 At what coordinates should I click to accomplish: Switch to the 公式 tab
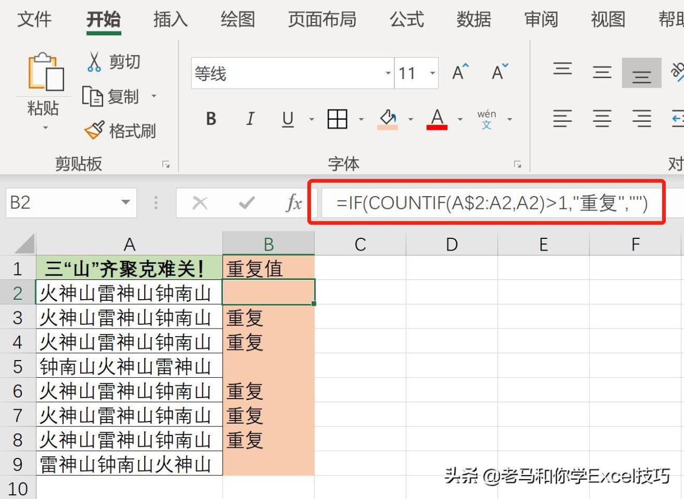pos(407,20)
